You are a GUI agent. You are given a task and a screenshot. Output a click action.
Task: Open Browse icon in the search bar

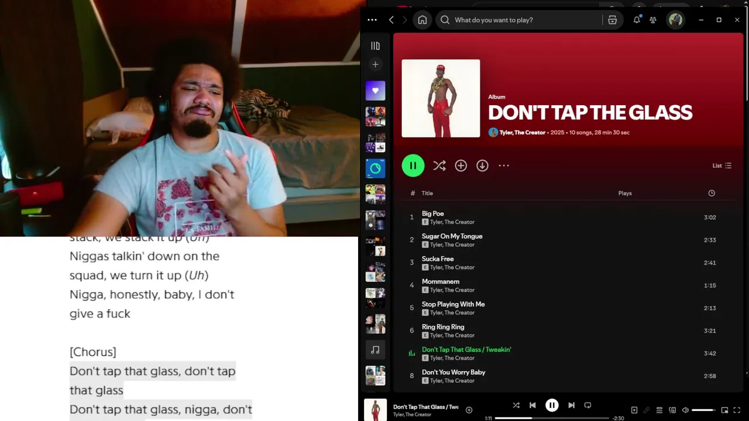tap(612, 20)
